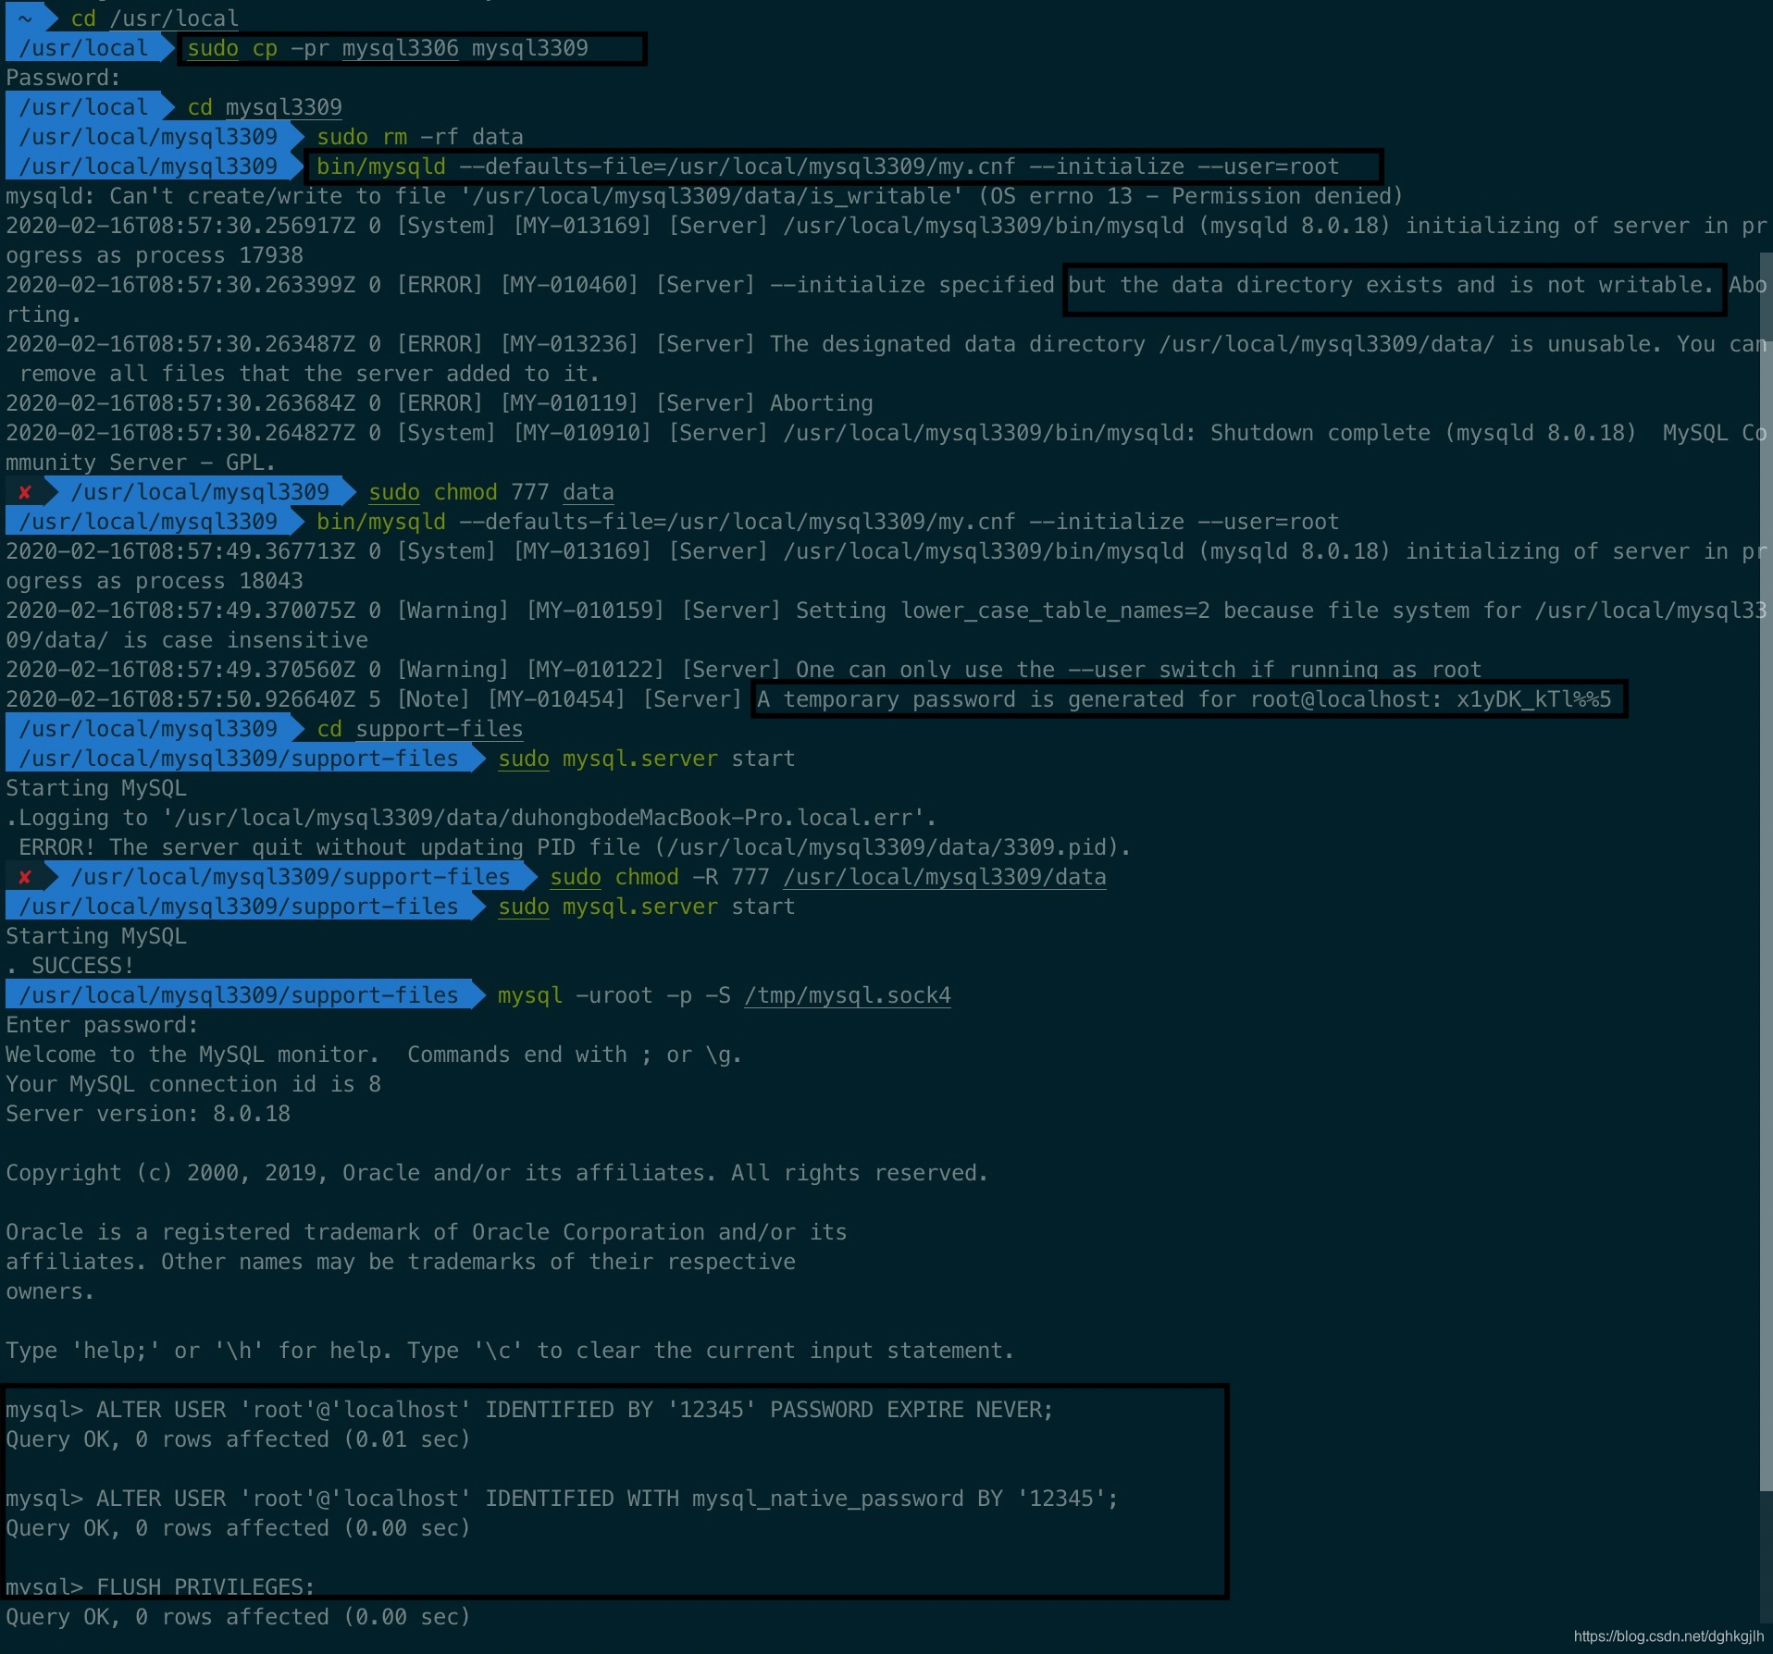
Task: Click the 'mysql_native_password' ALTER USER statement
Action: 562,1499
